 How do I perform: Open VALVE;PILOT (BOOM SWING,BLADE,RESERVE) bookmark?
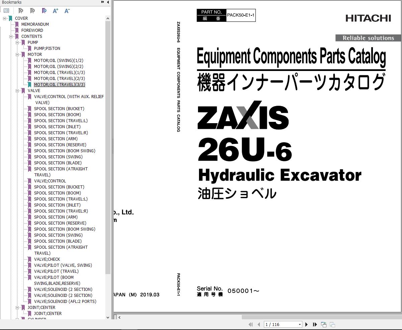click(57, 280)
